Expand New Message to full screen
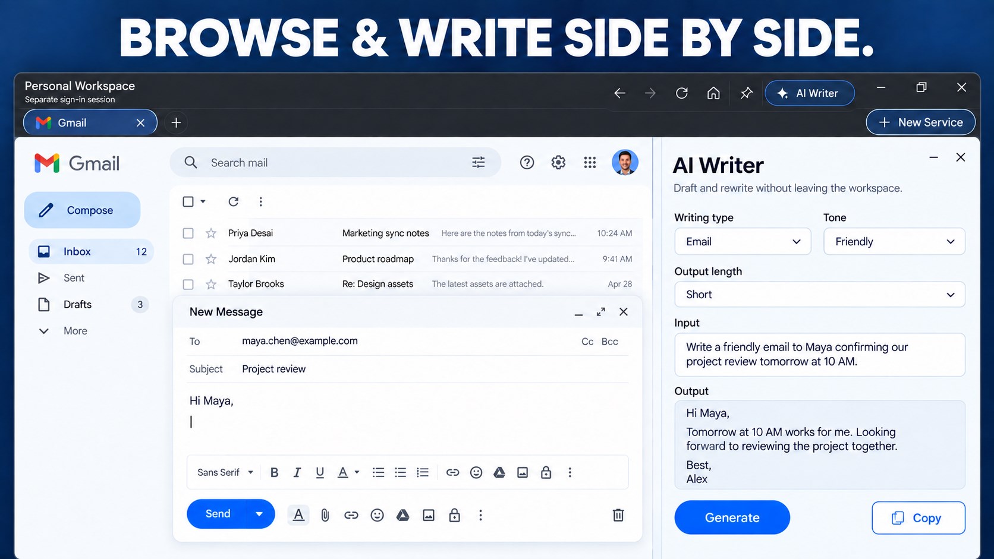 601,312
